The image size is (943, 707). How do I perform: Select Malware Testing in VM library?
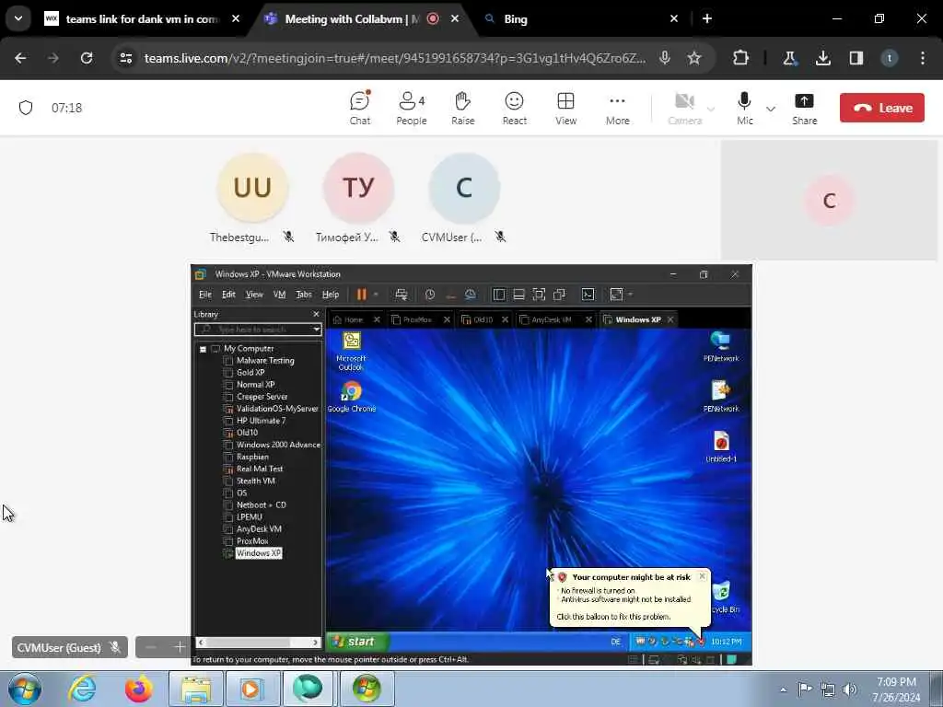pyautogui.click(x=264, y=360)
